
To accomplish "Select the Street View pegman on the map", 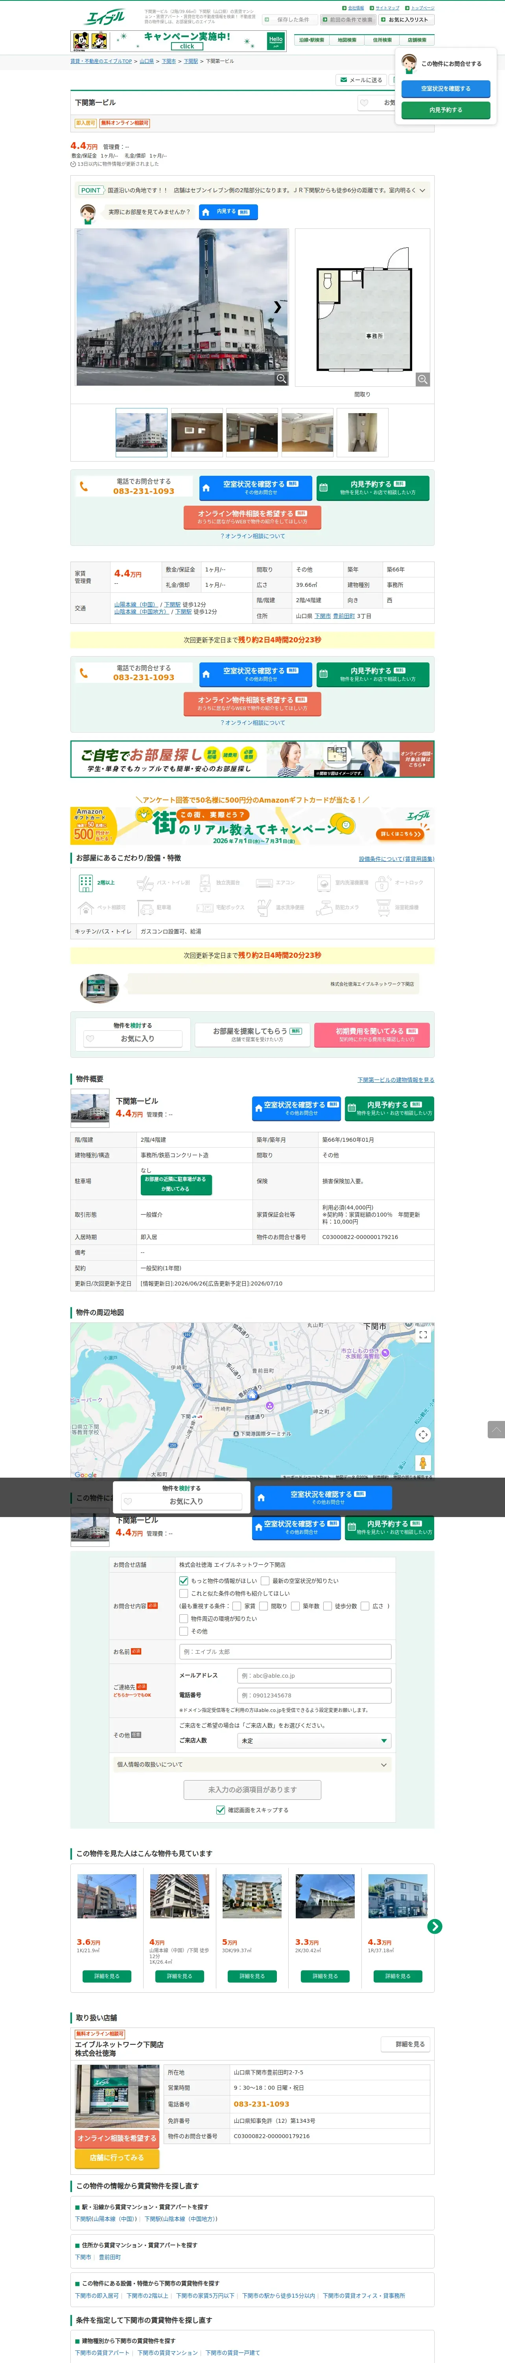I will (422, 1463).
